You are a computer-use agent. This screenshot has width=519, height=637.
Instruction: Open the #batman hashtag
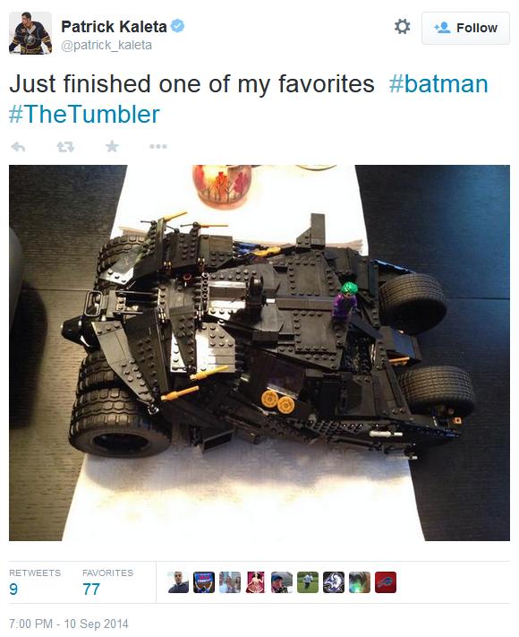coord(438,83)
